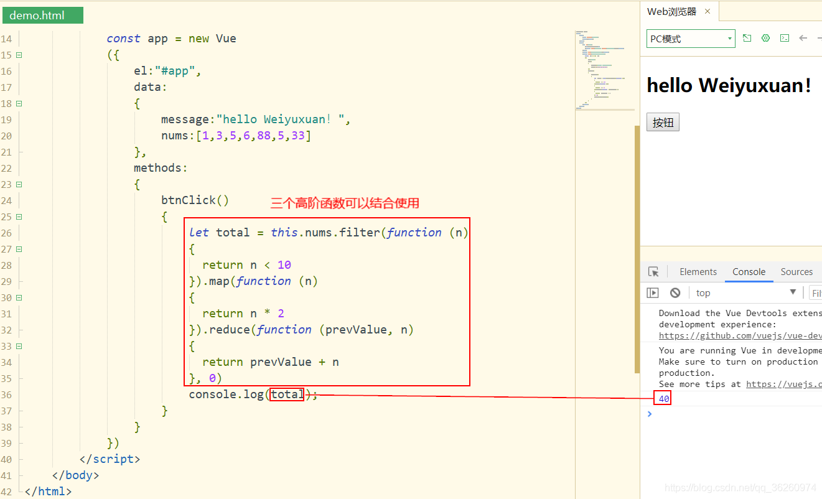Go back using the browser left arrow
The width and height of the screenshot is (822, 499).
point(803,38)
